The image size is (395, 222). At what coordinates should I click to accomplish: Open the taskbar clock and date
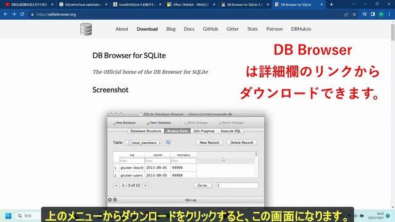pos(376,216)
